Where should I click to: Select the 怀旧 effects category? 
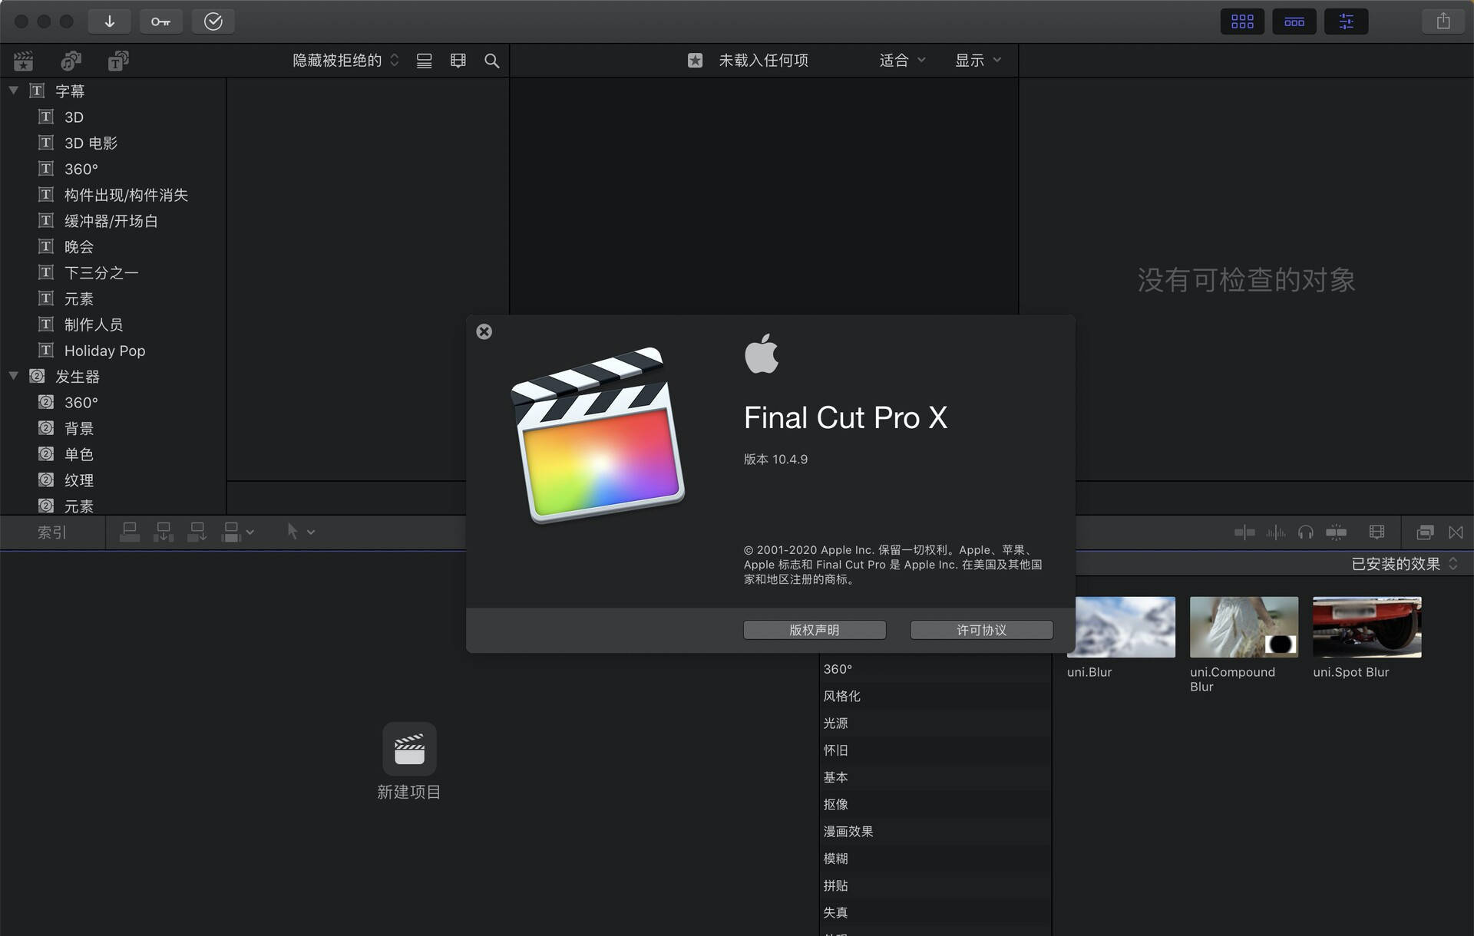[x=935, y=750]
